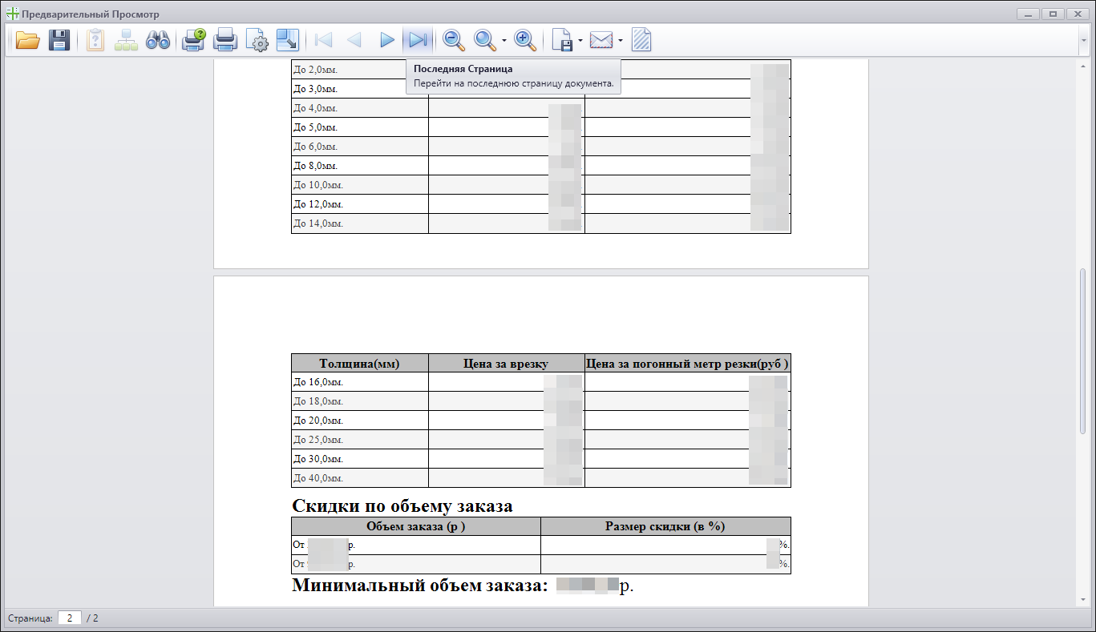Zoom in with the plus magnifier
Screen dimensions: 1096x632
click(524, 40)
